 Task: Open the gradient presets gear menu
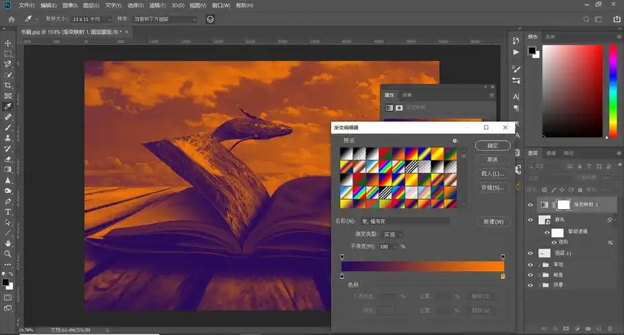[455, 141]
